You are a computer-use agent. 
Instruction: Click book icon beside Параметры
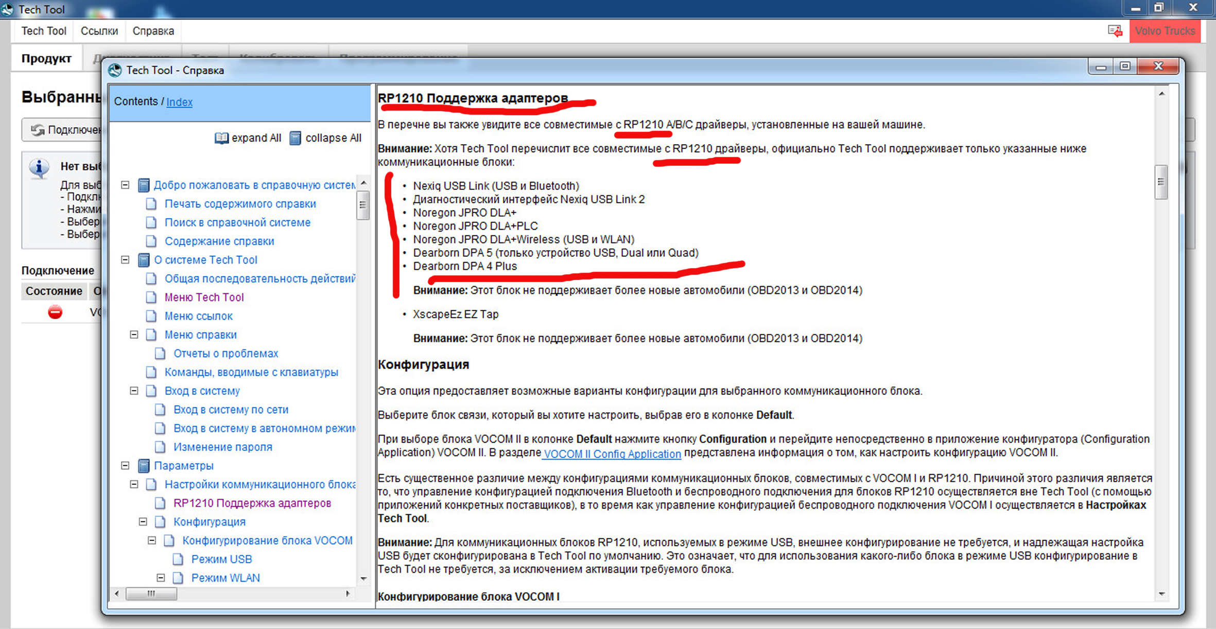(x=144, y=466)
